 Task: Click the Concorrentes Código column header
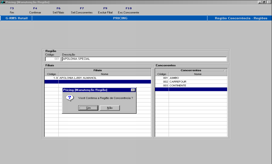coord(162,74)
